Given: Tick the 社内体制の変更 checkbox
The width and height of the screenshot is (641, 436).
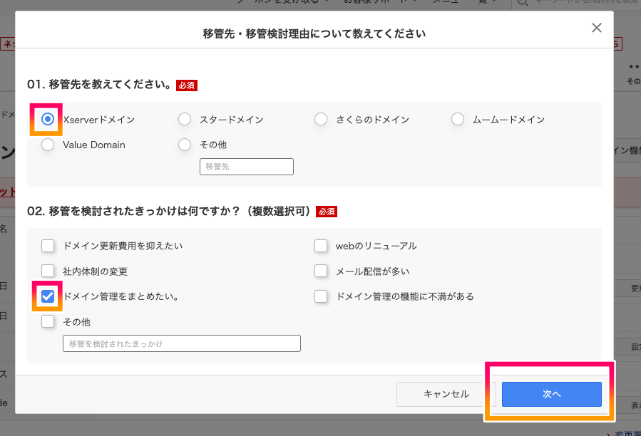Looking at the screenshot, I should pos(48,271).
